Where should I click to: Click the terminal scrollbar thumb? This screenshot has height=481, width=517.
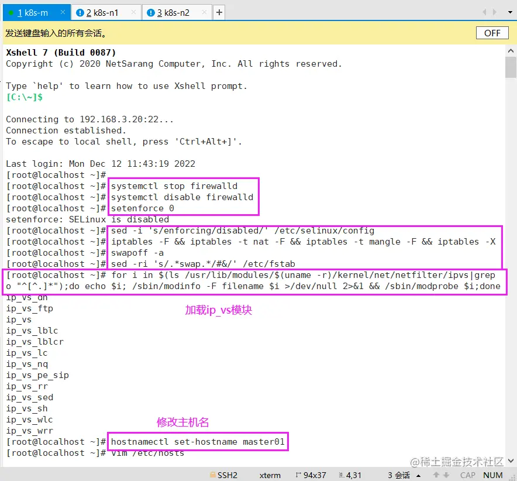coord(511,67)
